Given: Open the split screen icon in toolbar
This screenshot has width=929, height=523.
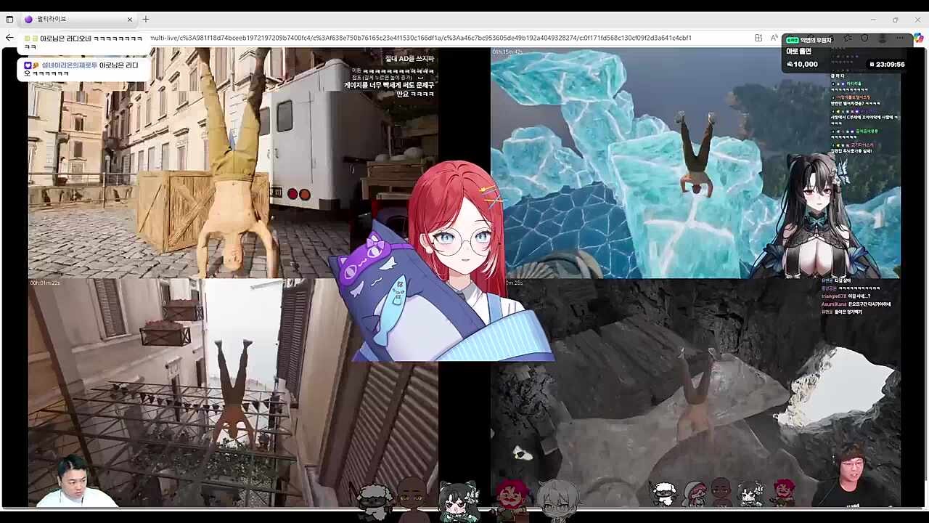Looking at the screenshot, I should click(x=758, y=38).
